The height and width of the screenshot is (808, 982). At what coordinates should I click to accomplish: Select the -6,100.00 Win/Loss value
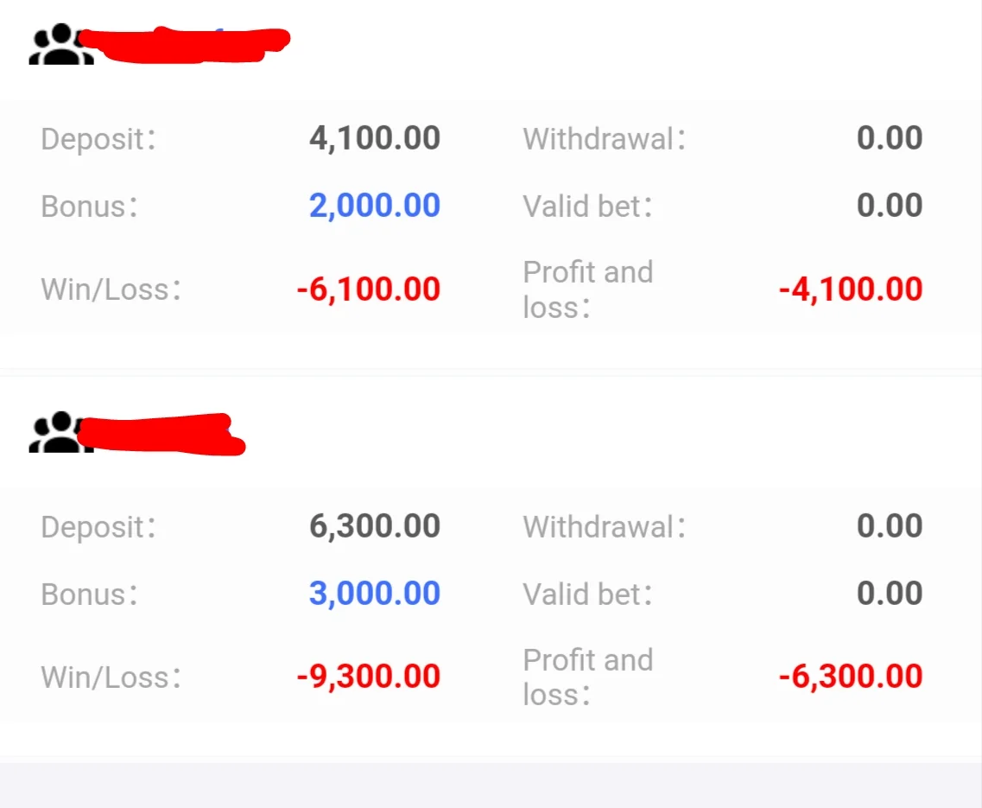[x=368, y=289]
